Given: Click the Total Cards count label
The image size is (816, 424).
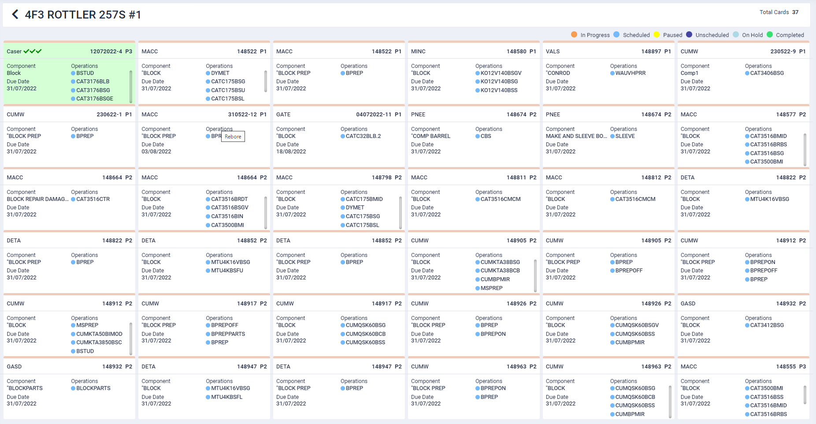Looking at the screenshot, I should coord(779,12).
